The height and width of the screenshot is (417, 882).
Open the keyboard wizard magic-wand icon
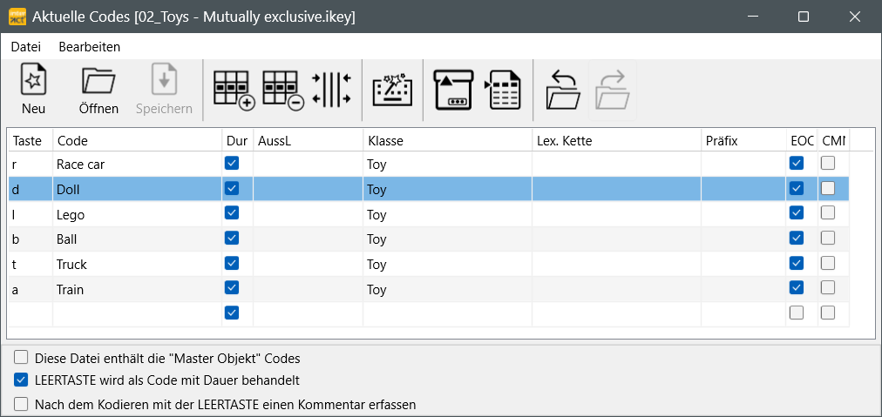(x=392, y=90)
